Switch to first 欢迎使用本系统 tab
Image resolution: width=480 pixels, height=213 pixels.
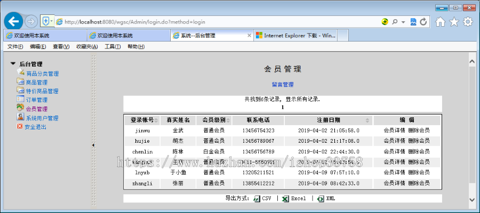pos(45,36)
